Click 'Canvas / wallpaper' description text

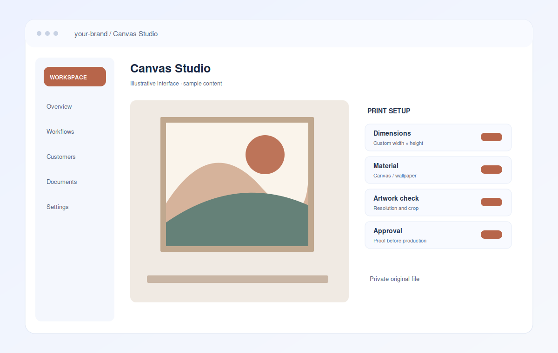tap(395, 176)
